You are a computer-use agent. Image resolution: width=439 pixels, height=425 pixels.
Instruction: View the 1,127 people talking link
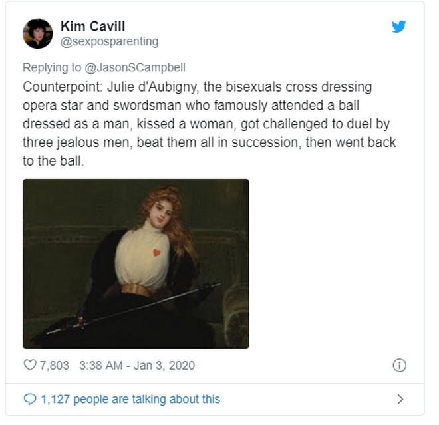130,399
